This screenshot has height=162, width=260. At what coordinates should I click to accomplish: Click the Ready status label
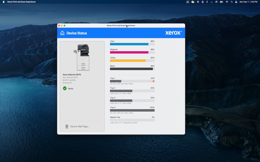(71, 88)
